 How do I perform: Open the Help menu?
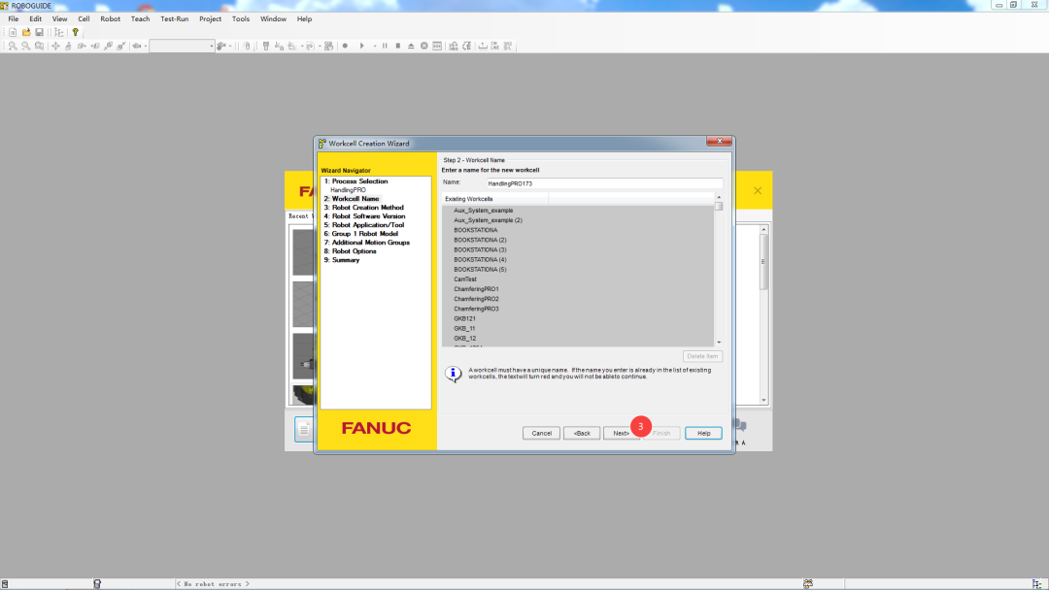pos(304,18)
